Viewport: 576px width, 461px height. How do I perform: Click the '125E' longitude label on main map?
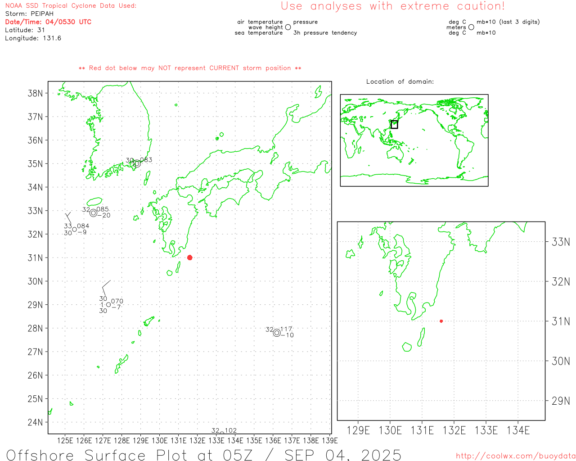point(65,440)
